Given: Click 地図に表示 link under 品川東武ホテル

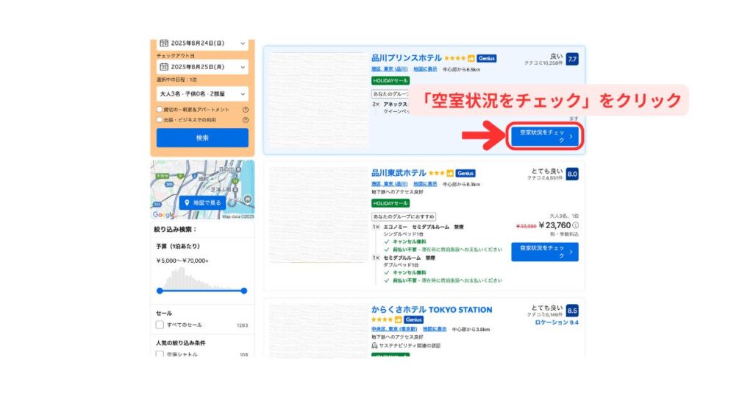Looking at the screenshot, I should pos(426,184).
